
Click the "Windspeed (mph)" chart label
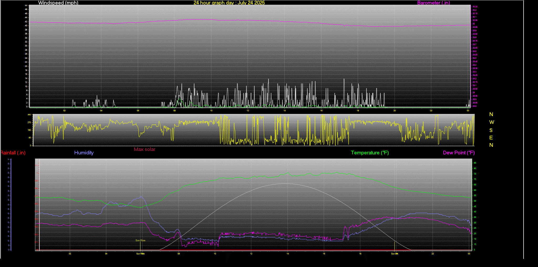58,3
